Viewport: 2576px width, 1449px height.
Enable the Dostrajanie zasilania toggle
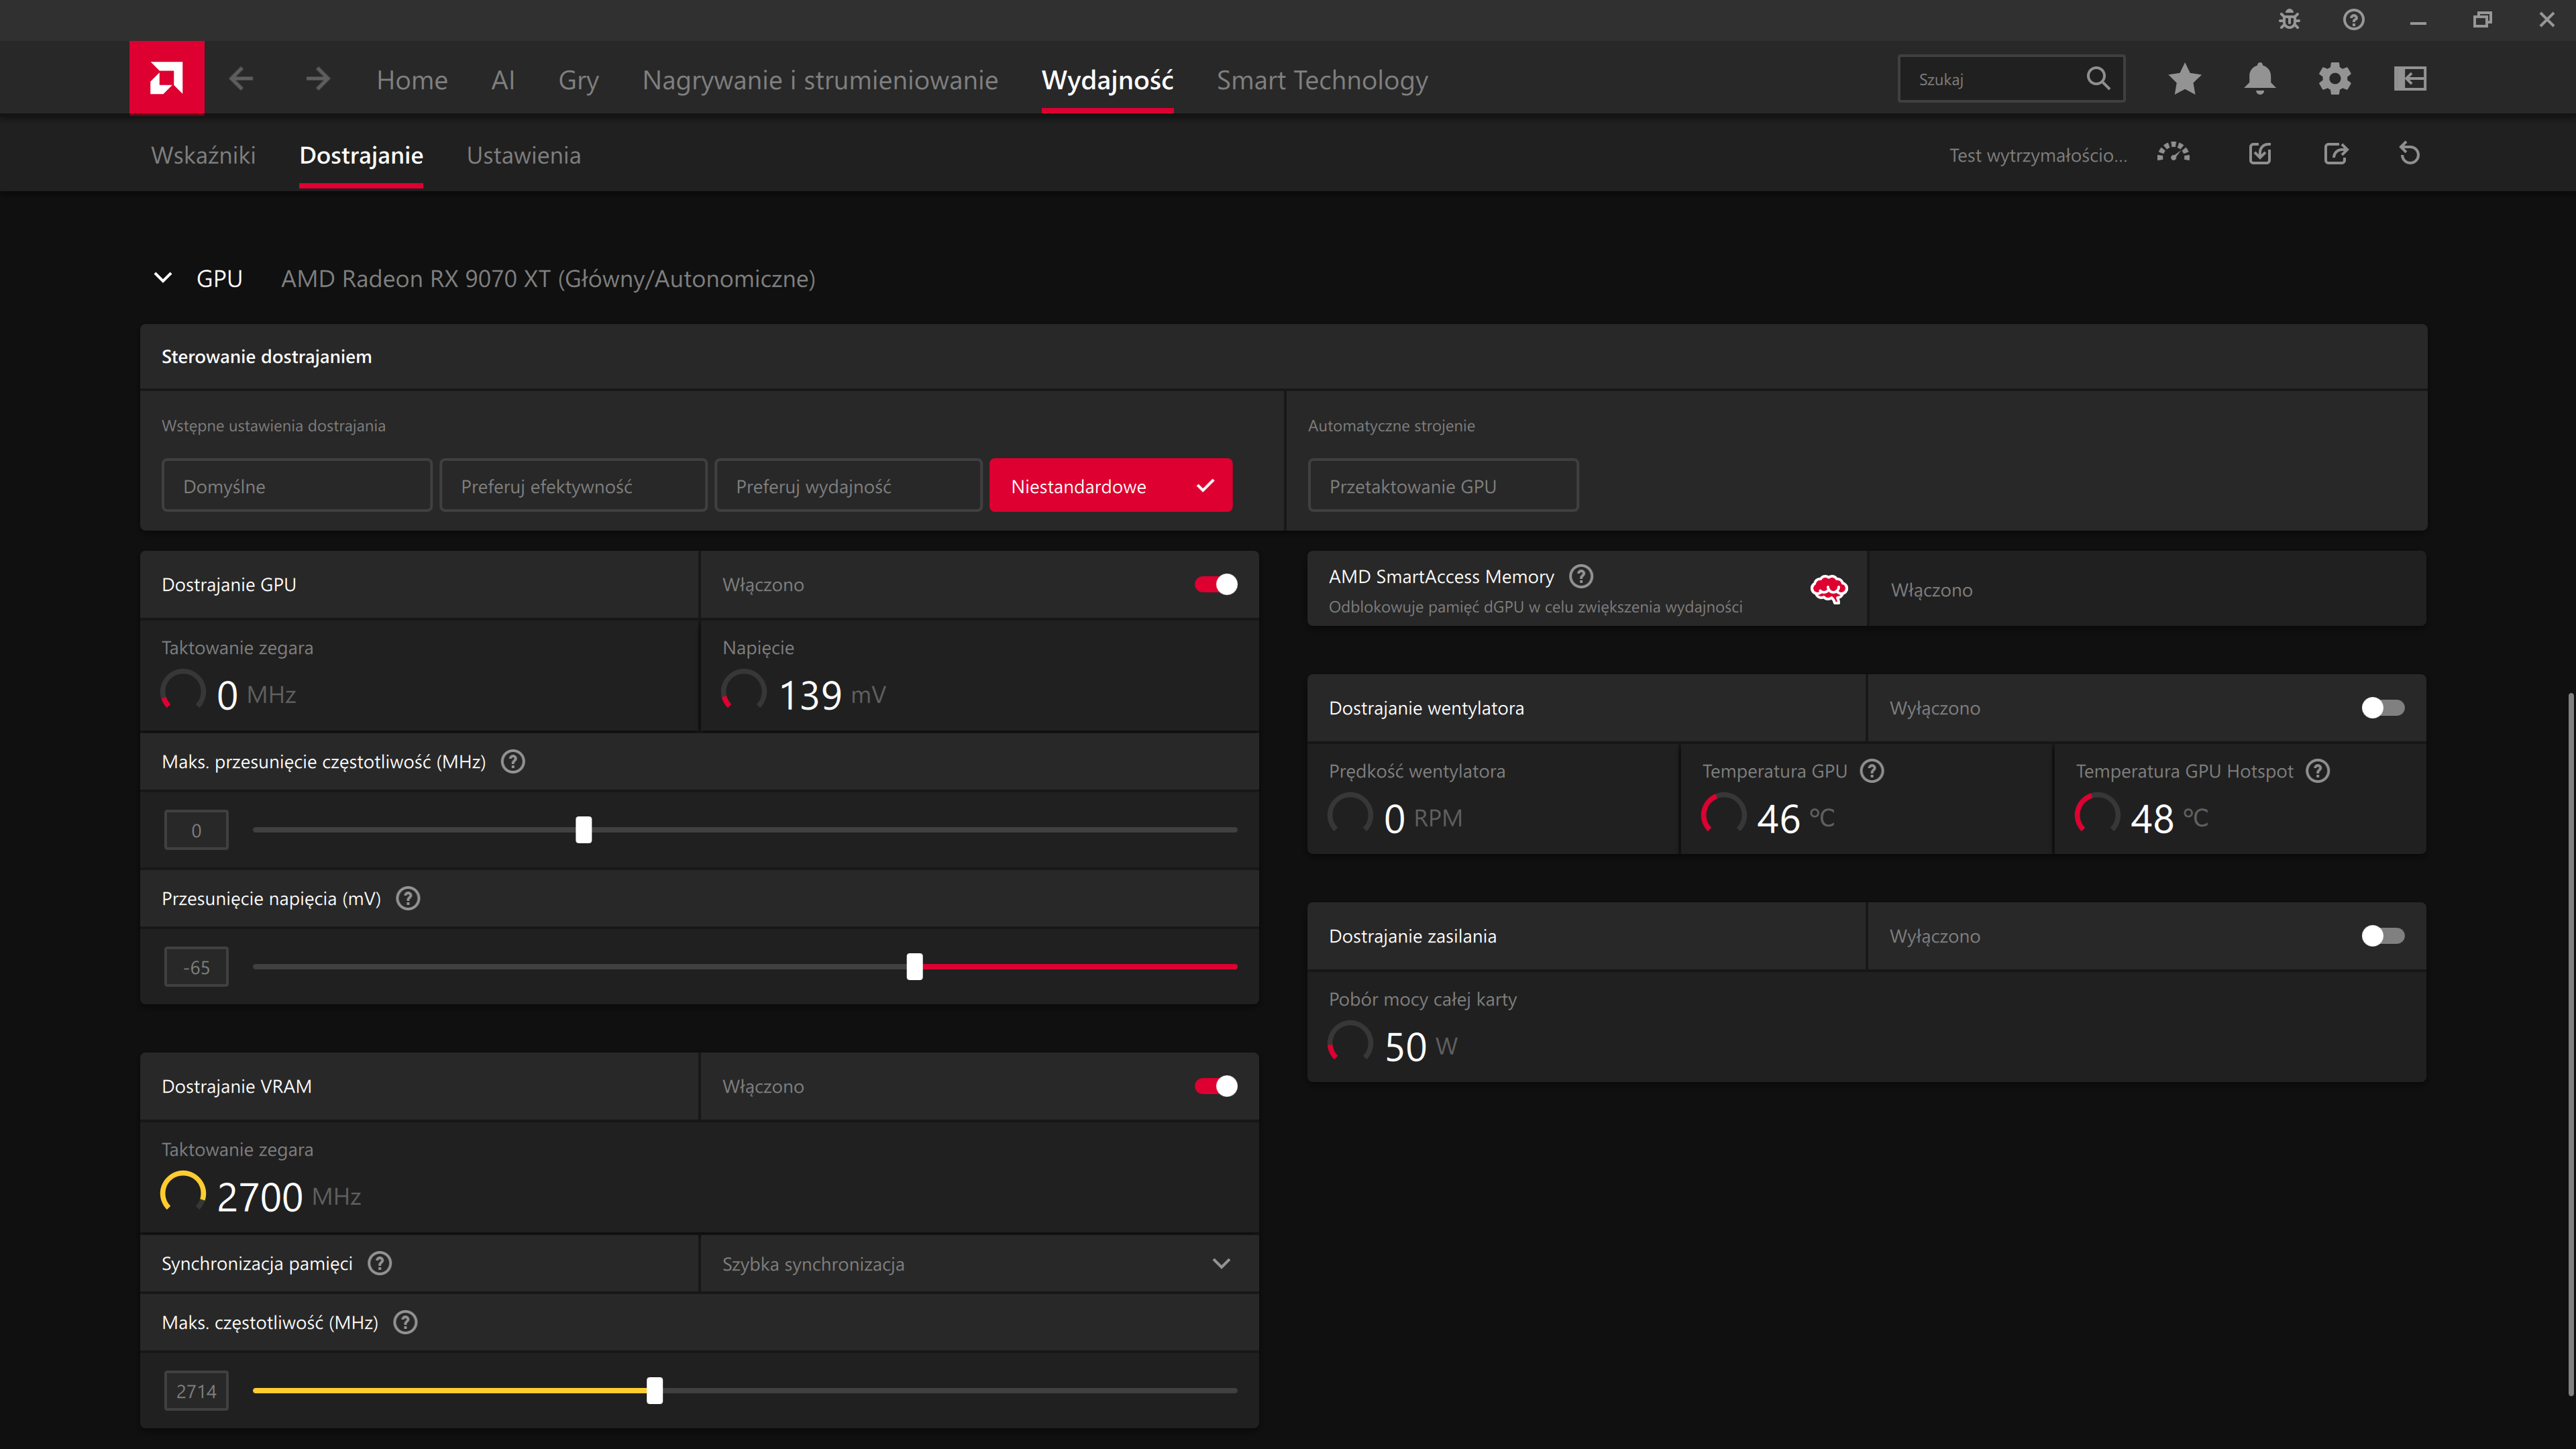pyautogui.click(x=2382, y=936)
